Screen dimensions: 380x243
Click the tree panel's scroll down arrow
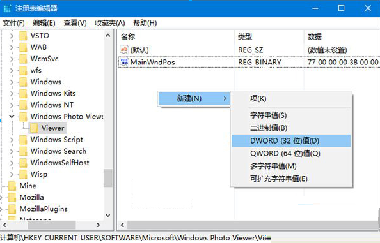[108, 215]
